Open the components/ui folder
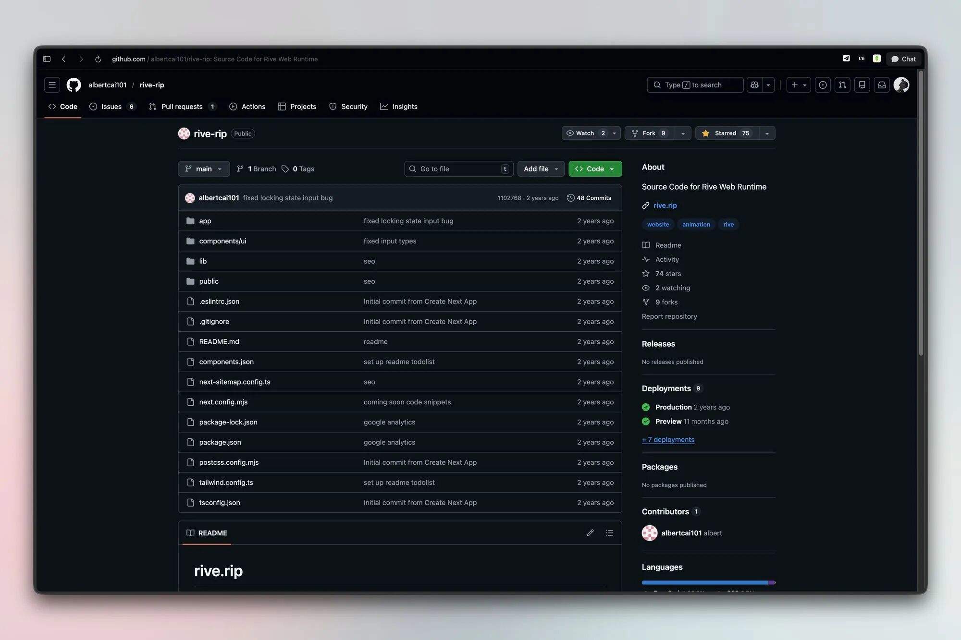The width and height of the screenshot is (961, 640). (222, 241)
